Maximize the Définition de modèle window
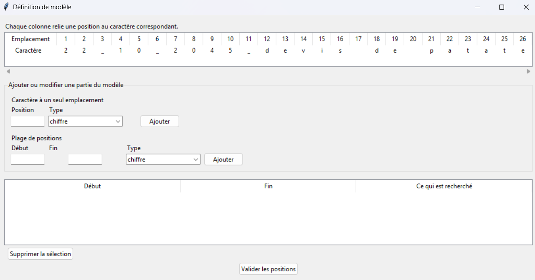 click(x=502, y=7)
